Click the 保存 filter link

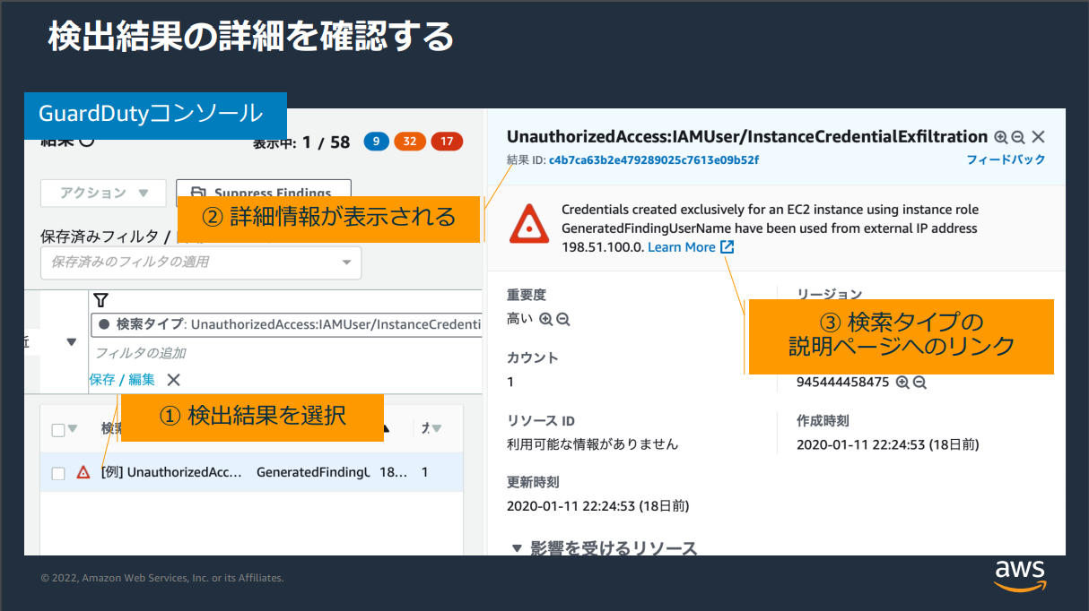click(102, 380)
